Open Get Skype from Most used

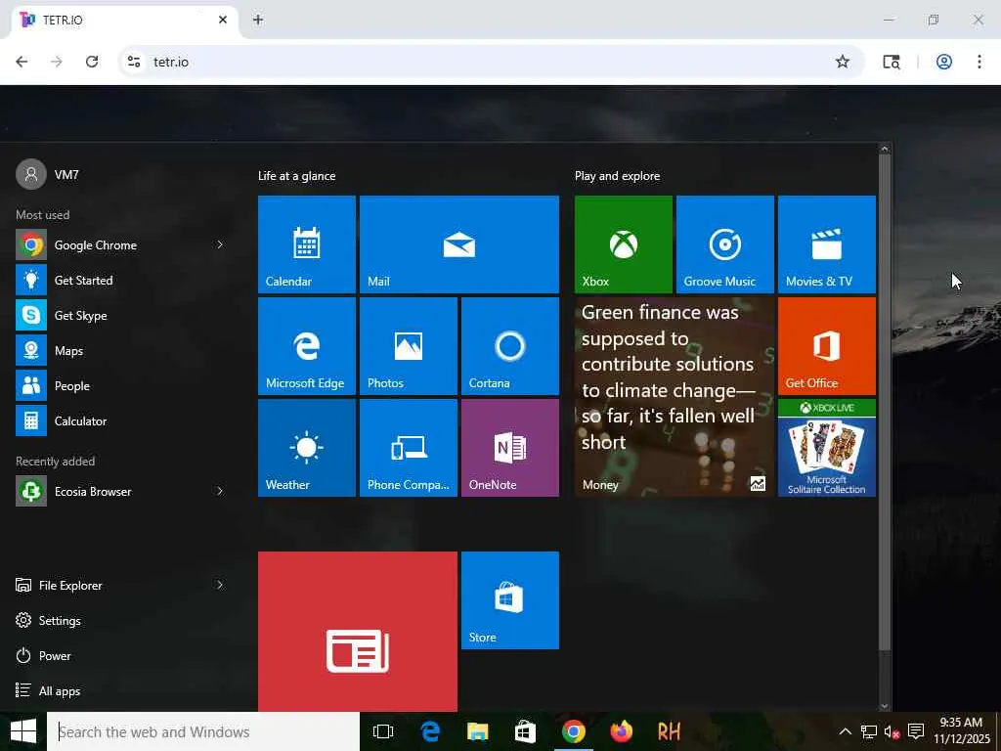[121, 315]
